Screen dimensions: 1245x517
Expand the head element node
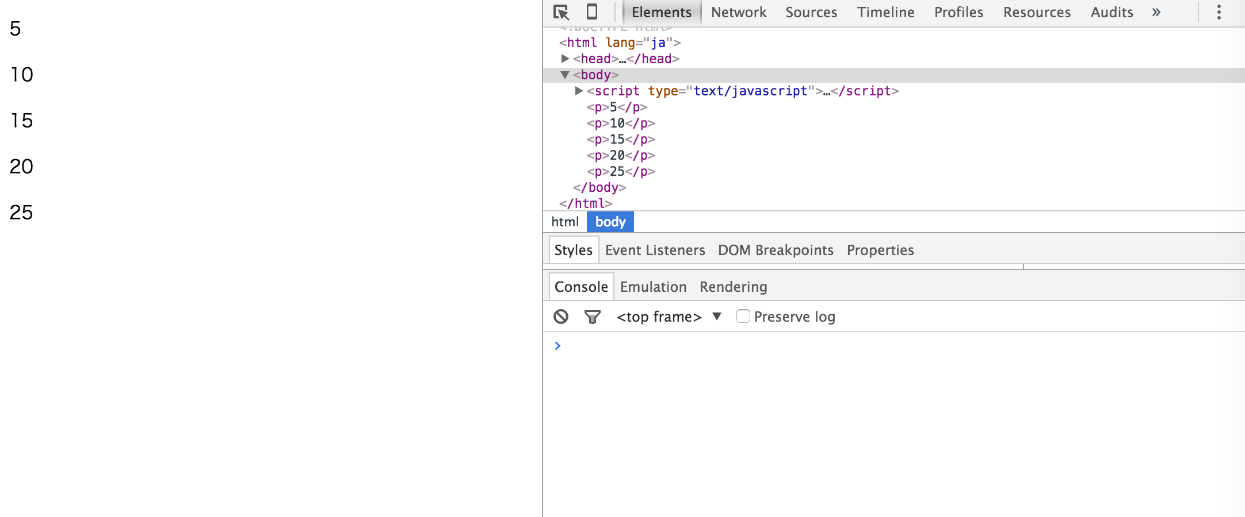[x=565, y=58]
